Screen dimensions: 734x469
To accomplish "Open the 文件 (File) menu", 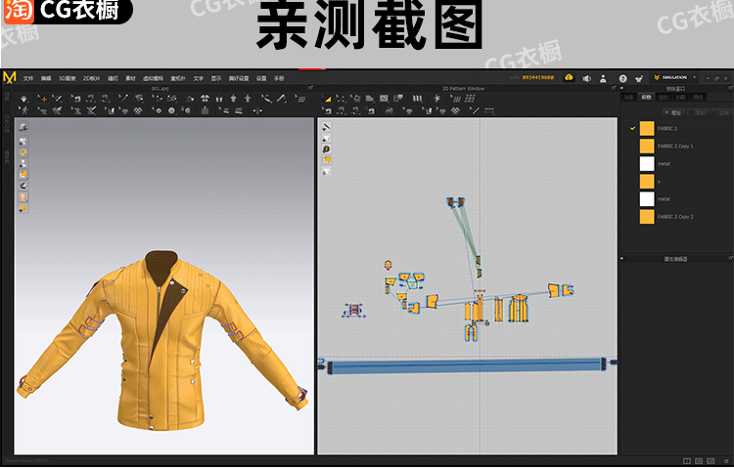I will [28, 77].
